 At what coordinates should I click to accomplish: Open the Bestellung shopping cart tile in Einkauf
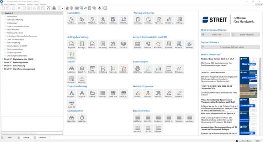tap(103, 69)
